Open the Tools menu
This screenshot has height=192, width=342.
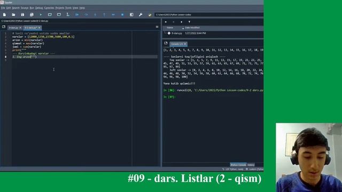pyautogui.click(x=68, y=8)
